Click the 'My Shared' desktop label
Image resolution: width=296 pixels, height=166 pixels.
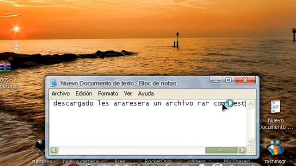click(x=237, y=161)
